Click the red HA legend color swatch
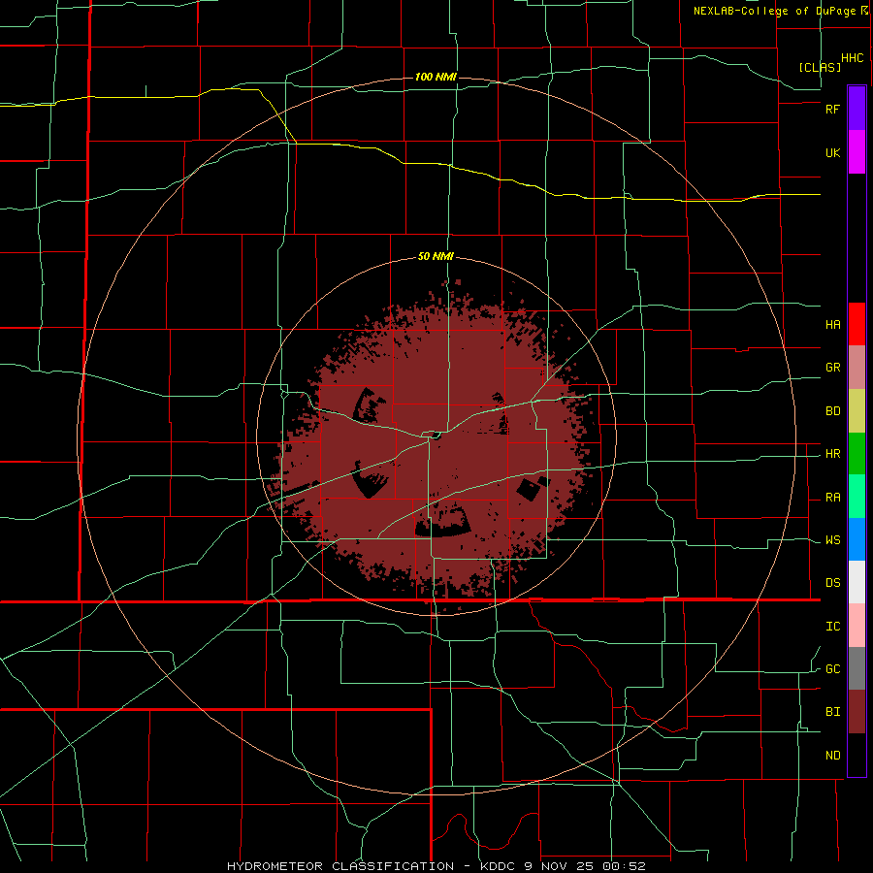The width and height of the screenshot is (873, 873). (857, 324)
